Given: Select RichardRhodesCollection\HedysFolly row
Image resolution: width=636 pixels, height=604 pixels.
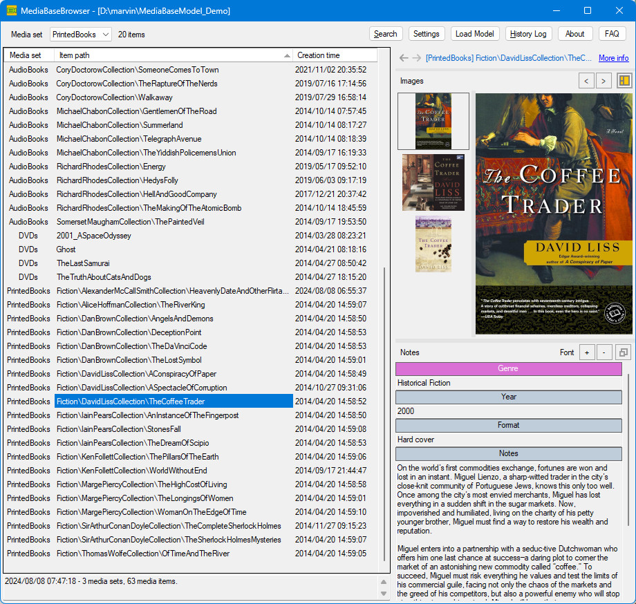Looking at the screenshot, I should [190, 180].
